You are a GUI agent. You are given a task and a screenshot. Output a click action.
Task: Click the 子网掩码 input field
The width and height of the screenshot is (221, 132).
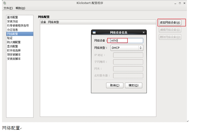pos(128,62)
